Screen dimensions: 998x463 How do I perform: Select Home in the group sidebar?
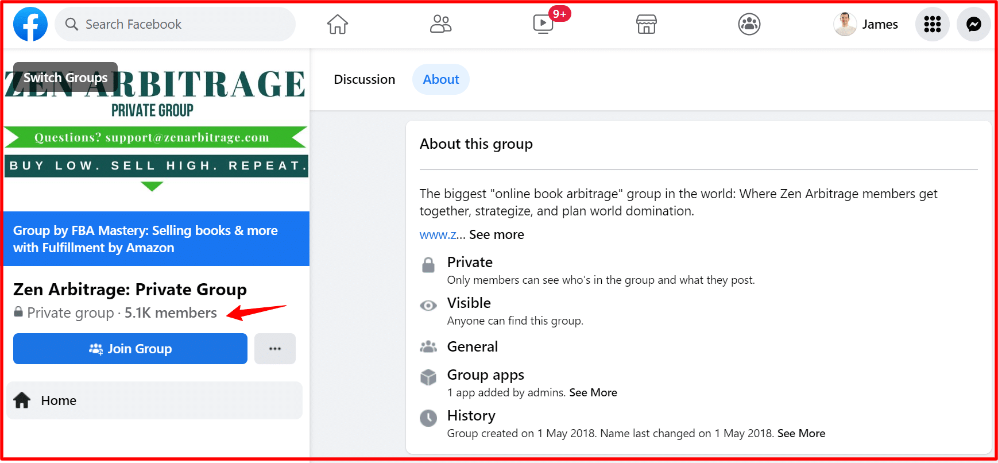(154, 400)
